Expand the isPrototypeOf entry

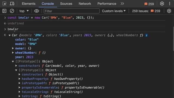[x=19, y=83]
